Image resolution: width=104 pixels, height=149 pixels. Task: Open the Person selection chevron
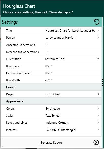pyautogui.click(x=98, y=37)
